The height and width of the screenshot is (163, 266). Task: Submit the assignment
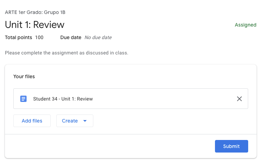coord(231,146)
